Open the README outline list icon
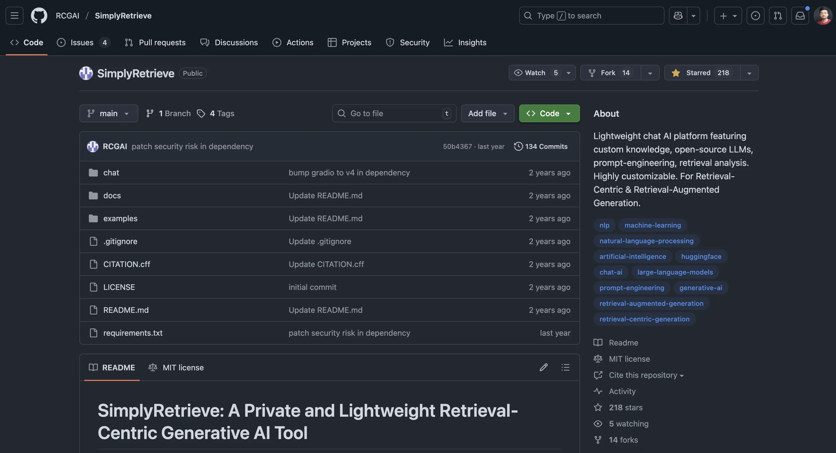Image resolution: width=836 pixels, height=453 pixels. point(565,367)
